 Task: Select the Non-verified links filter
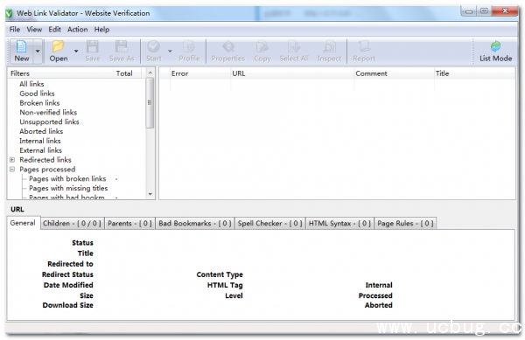point(48,113)
